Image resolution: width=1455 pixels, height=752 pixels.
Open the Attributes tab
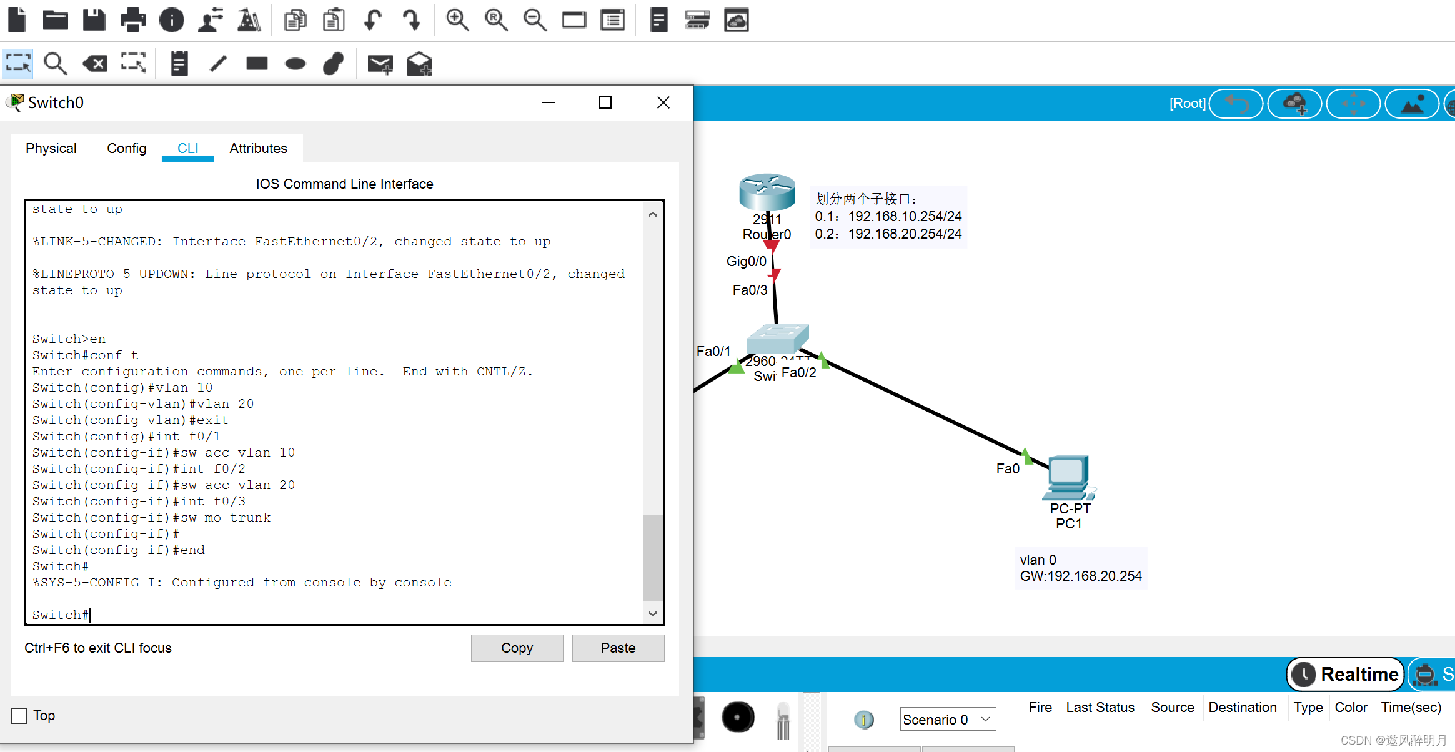[258, 148]
